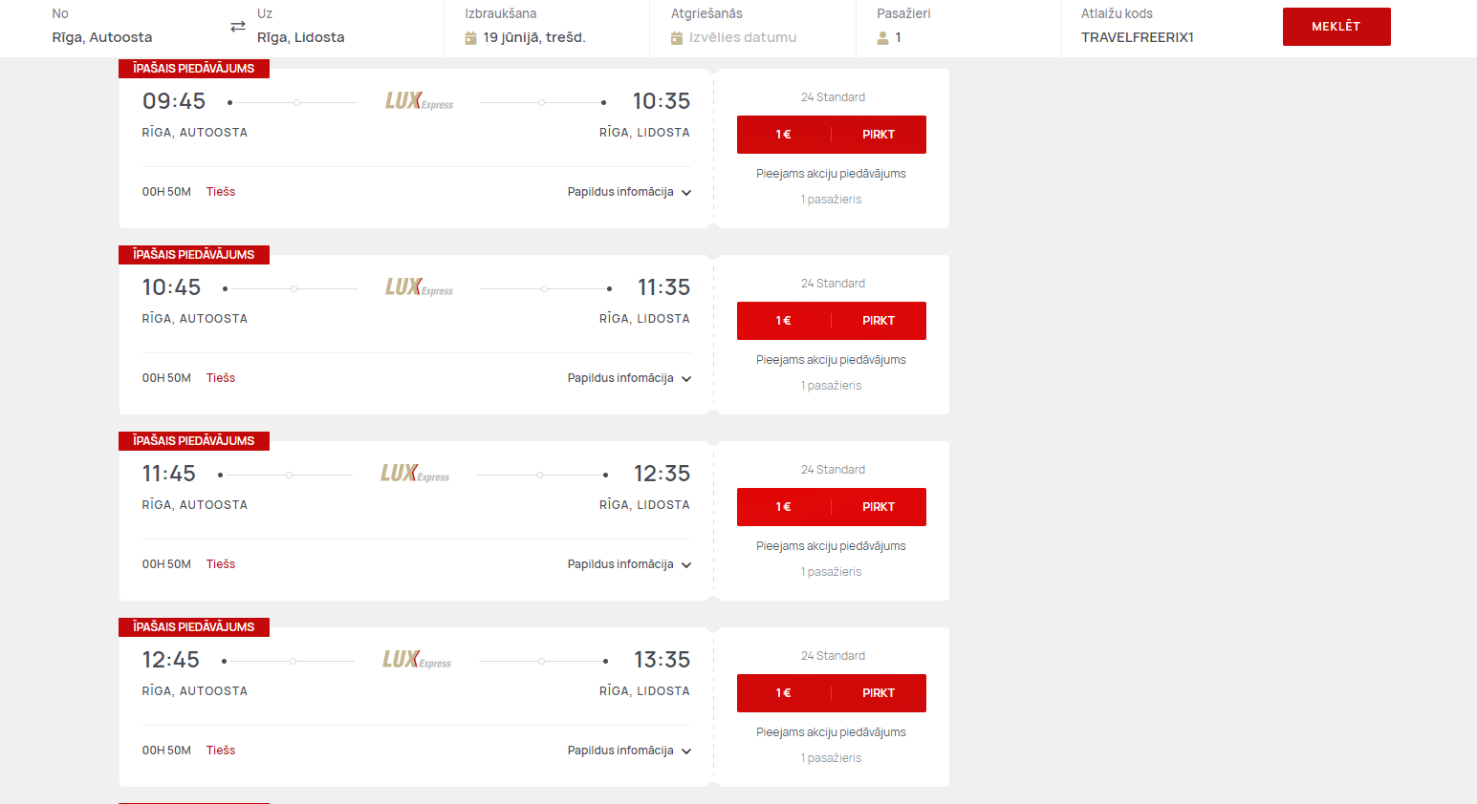Viewport: 1477px width, 804px height.
Task: Click Lux Express logo on 12:45 trip
Action: (417, 660)
